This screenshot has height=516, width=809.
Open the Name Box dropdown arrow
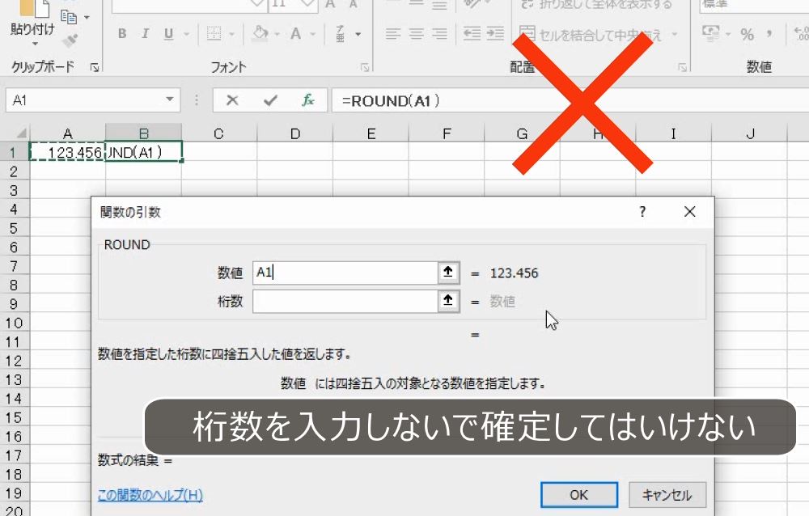pos(169,99)
